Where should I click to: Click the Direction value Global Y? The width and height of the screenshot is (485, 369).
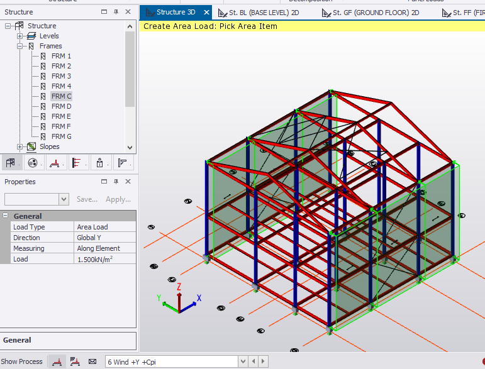(x=105, y=238)
